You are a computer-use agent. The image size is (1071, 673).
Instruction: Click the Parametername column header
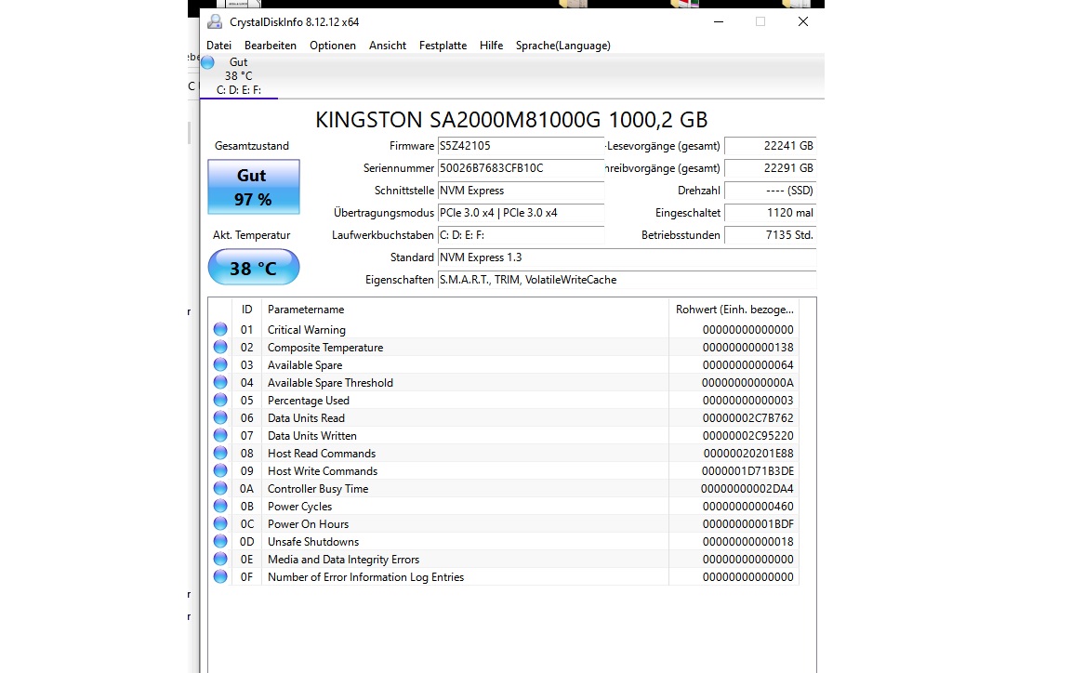click(465, 310)
